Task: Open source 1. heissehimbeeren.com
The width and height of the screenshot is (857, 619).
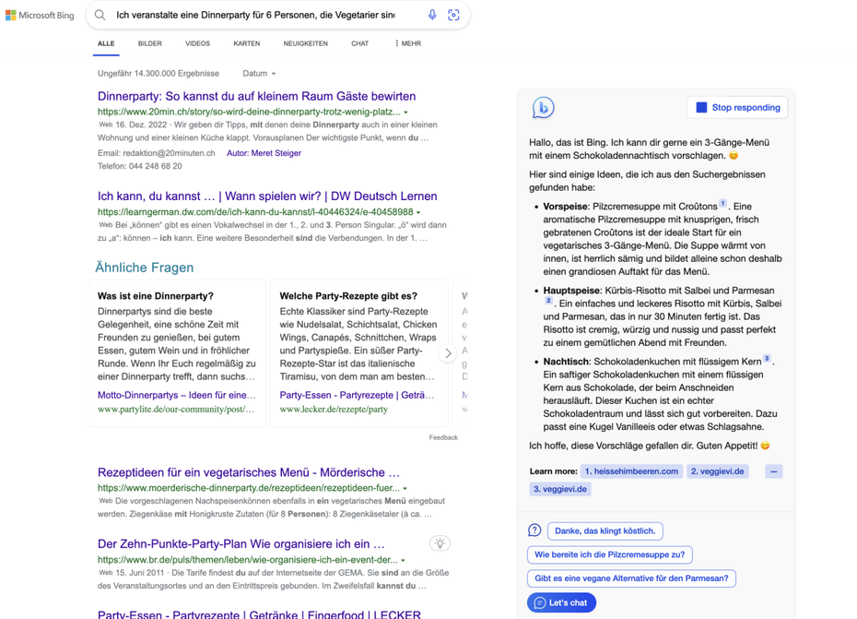Action: (x=631, y=471)
